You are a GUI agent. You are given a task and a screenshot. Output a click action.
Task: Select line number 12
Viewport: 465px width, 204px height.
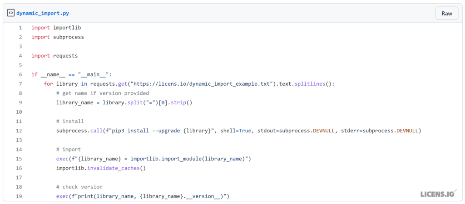tap(19, 131)
